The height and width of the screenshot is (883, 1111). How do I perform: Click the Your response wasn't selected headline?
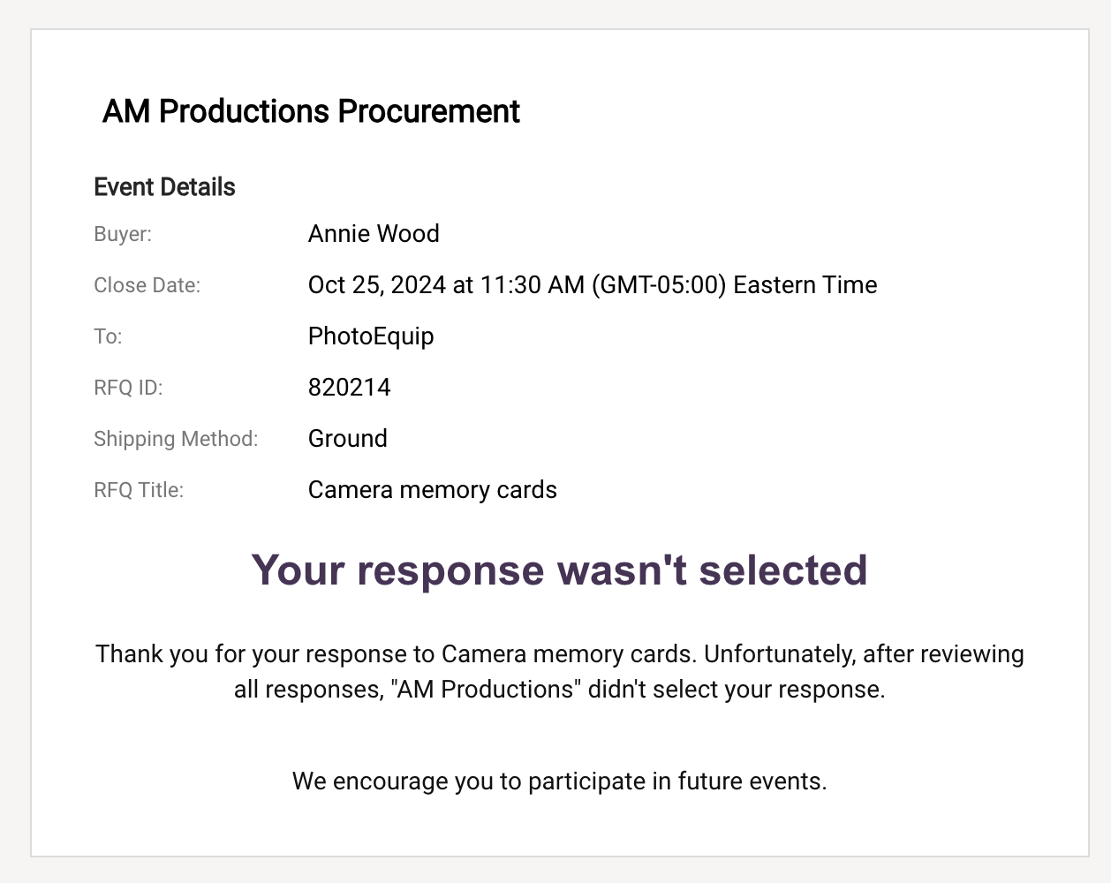click(560, 570)
